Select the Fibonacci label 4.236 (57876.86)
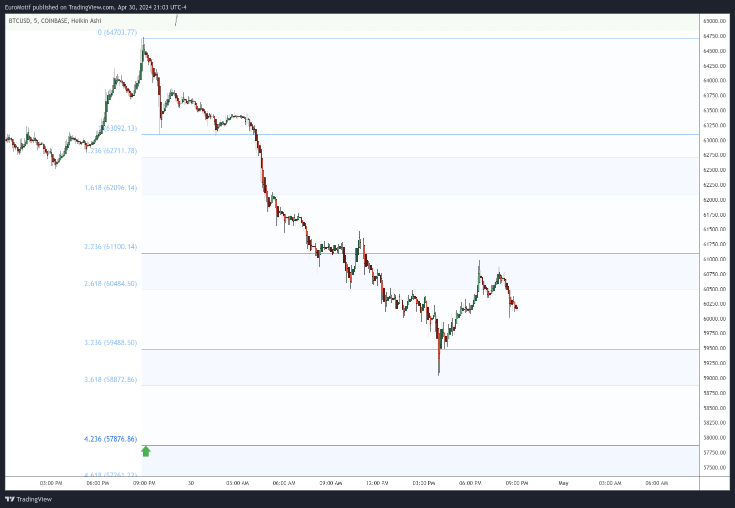735x508 pixels. coord(111,439)
